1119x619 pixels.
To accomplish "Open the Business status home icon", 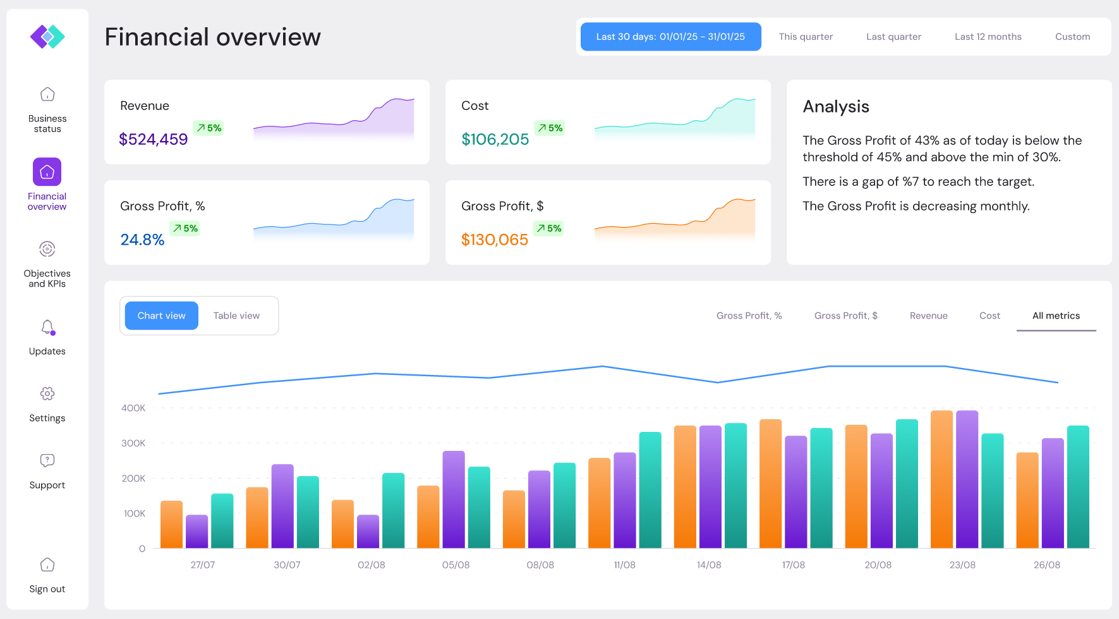I will click(x=47, y=94).
